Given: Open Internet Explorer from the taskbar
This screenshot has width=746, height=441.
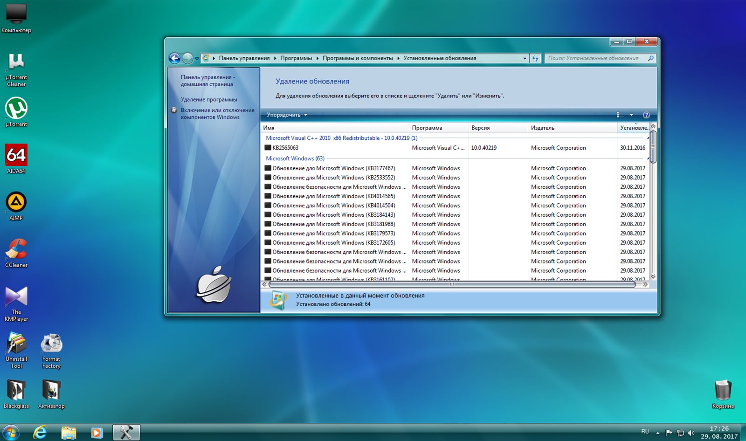Looking at the screenshot, I should (x=40, y=433).
